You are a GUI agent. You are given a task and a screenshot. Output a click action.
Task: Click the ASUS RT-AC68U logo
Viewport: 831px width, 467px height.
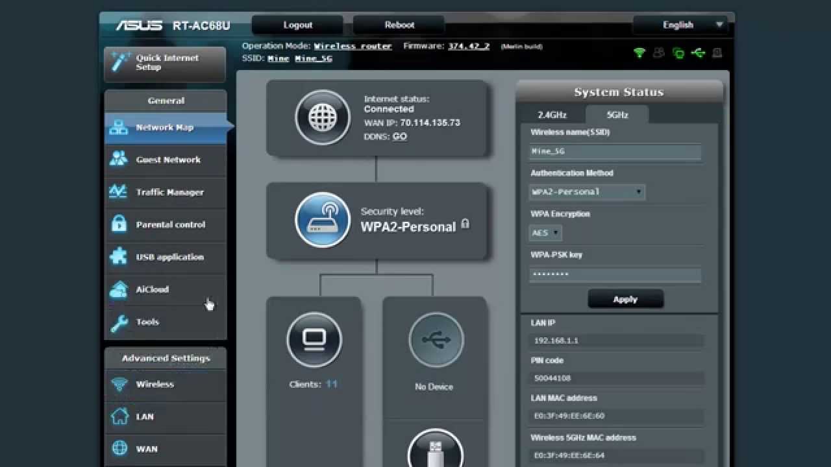(173, 26)
